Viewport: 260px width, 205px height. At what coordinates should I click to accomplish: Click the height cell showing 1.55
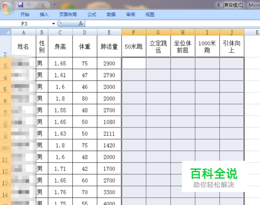tap(60, 110)
